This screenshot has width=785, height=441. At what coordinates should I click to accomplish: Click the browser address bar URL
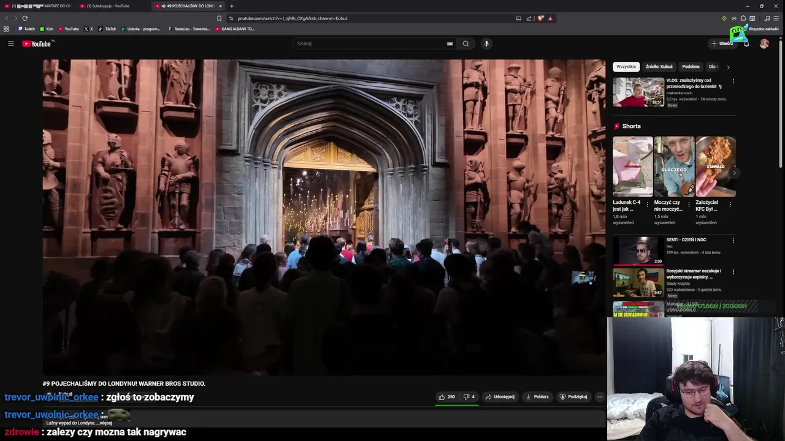293,18
